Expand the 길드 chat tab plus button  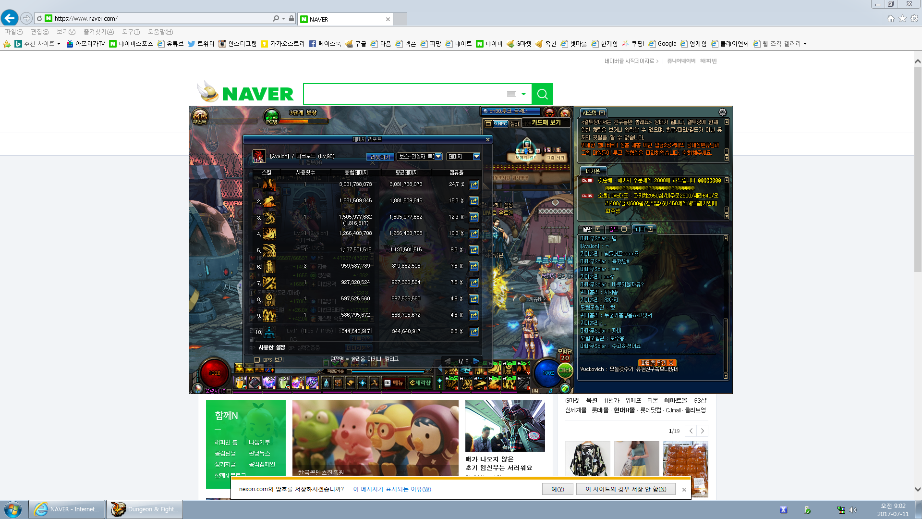coord(624,229)
